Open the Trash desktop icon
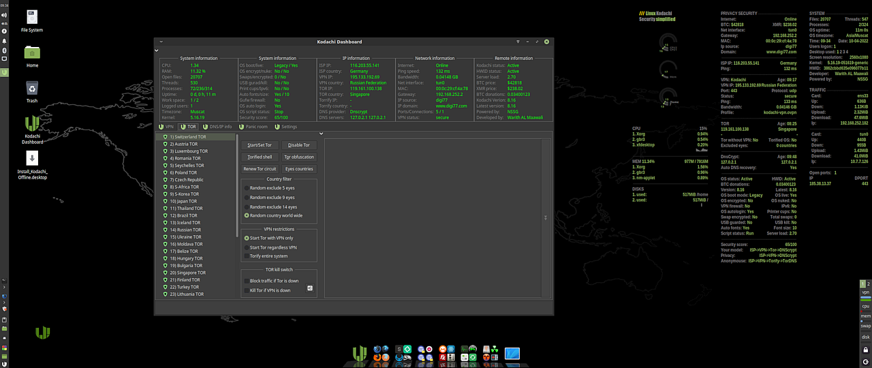This screenshot has width=872, height=368. point(32,91)
